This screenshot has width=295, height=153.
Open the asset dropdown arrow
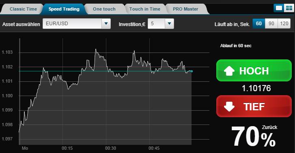106,24
